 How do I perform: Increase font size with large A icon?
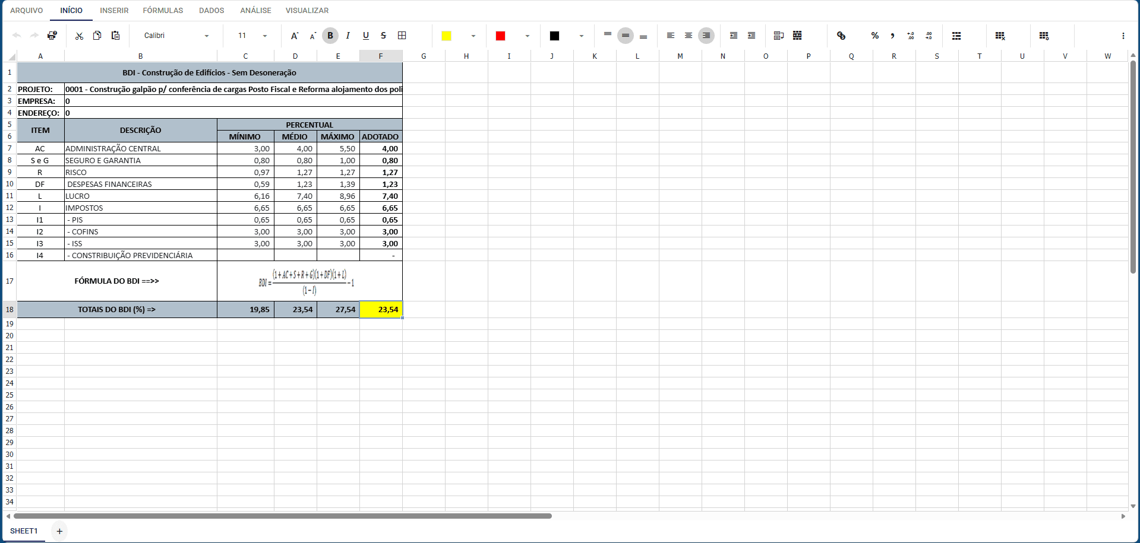coord(294,36)
